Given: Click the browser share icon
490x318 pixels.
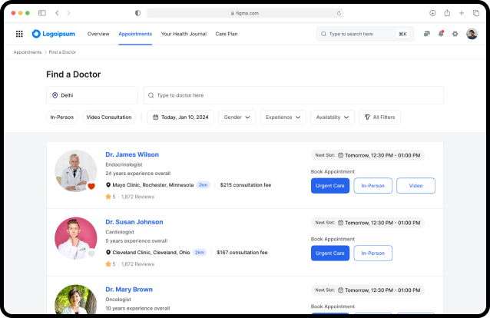Looking at the screenshot, I should point(447,13).
